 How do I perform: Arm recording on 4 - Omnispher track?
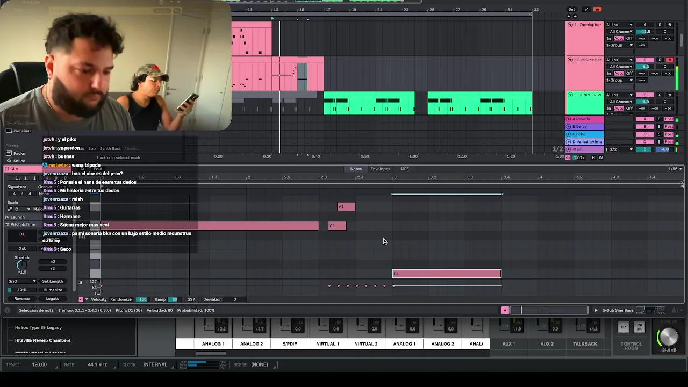[670, 25]
